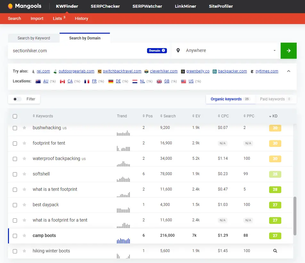
Task: Star the footprint for tent keyword
Action: [x=24, y=143]
